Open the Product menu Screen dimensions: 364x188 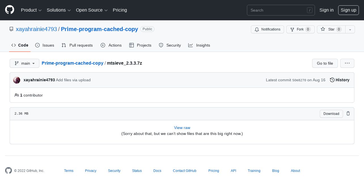[x=31, y=10]
